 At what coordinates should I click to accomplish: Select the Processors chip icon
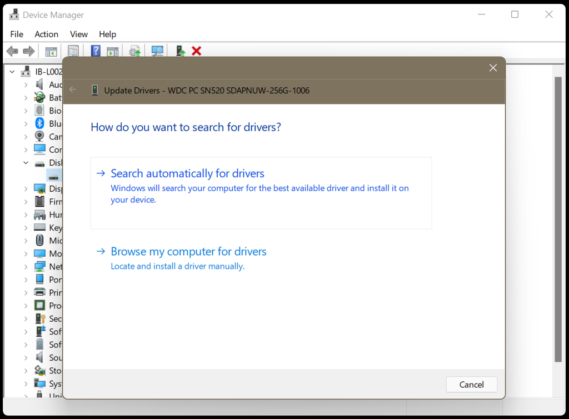click(x=39, y=306)
